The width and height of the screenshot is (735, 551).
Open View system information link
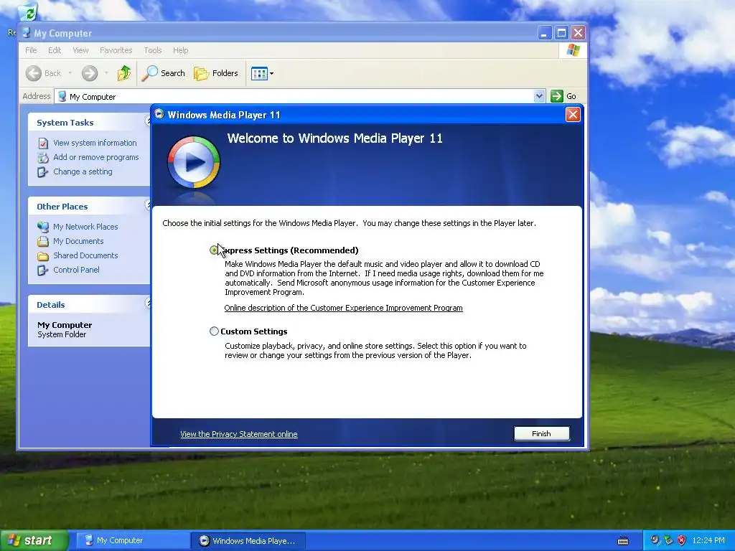pyautogui.click(x=95, y=143)
